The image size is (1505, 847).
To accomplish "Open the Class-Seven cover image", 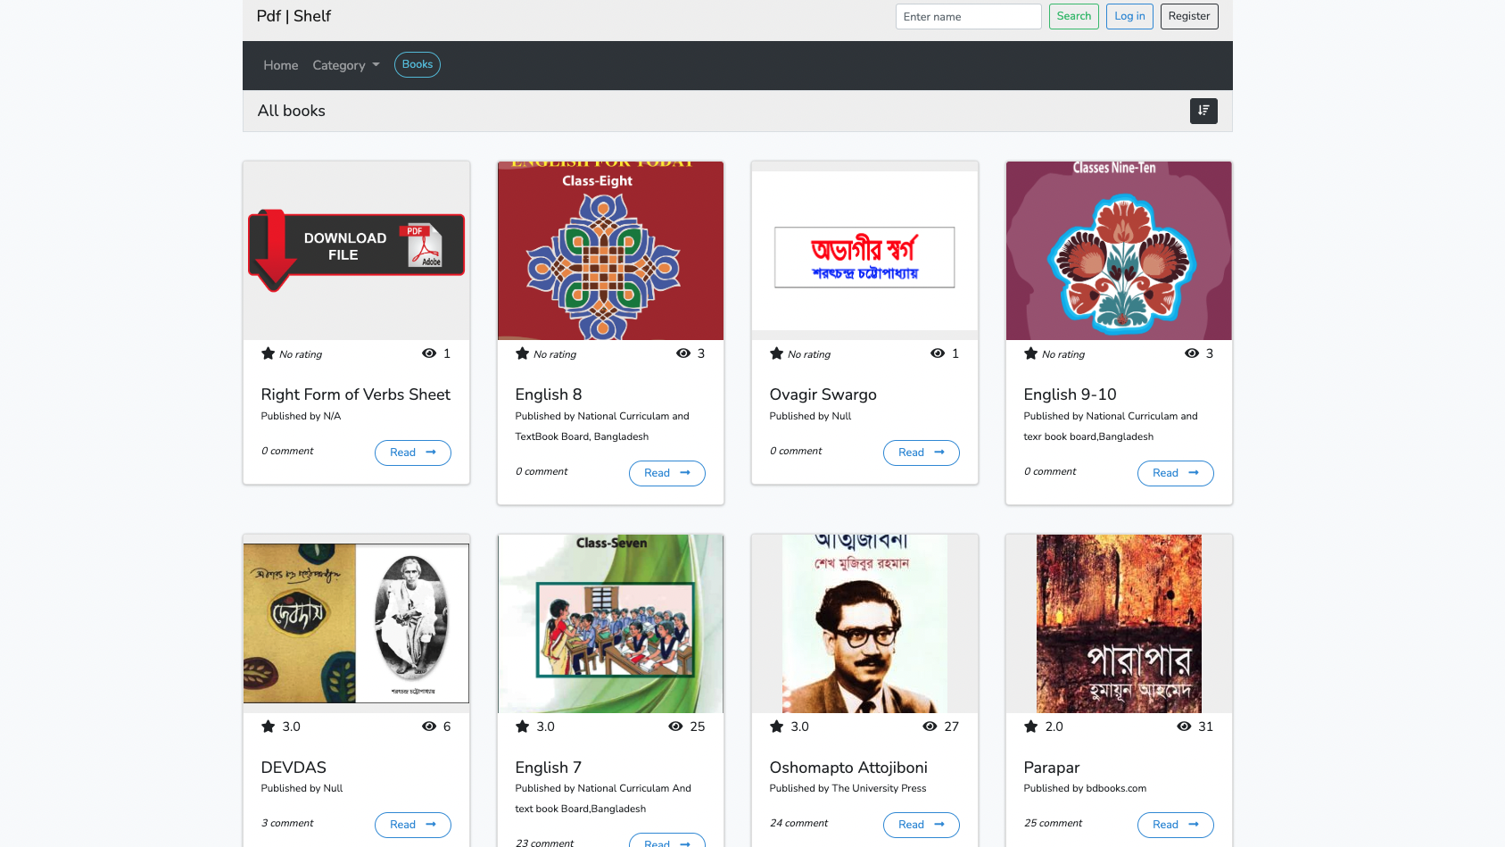I will [x=610, y=624].
